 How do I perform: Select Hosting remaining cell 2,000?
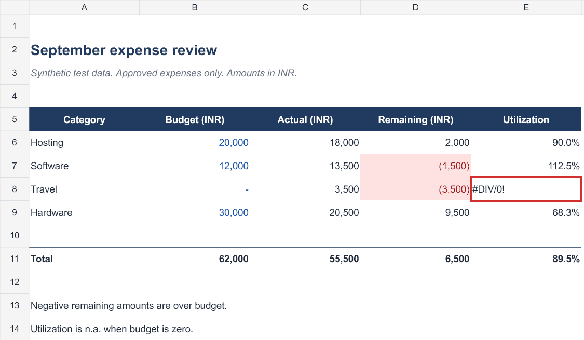(x=416, y=143)
